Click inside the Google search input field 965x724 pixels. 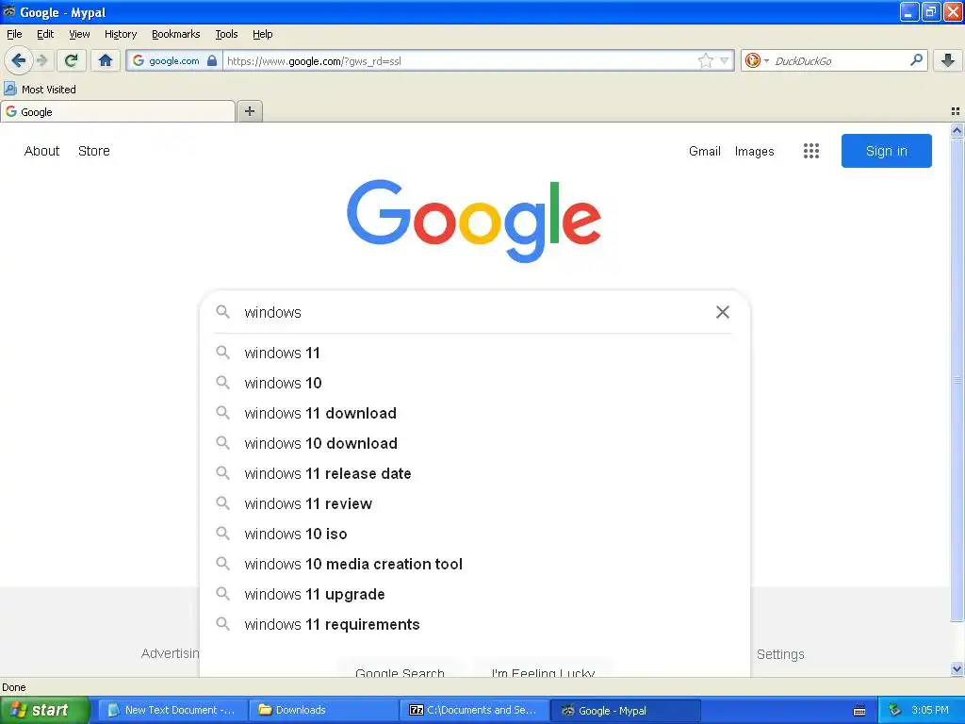tap(474, 312)
